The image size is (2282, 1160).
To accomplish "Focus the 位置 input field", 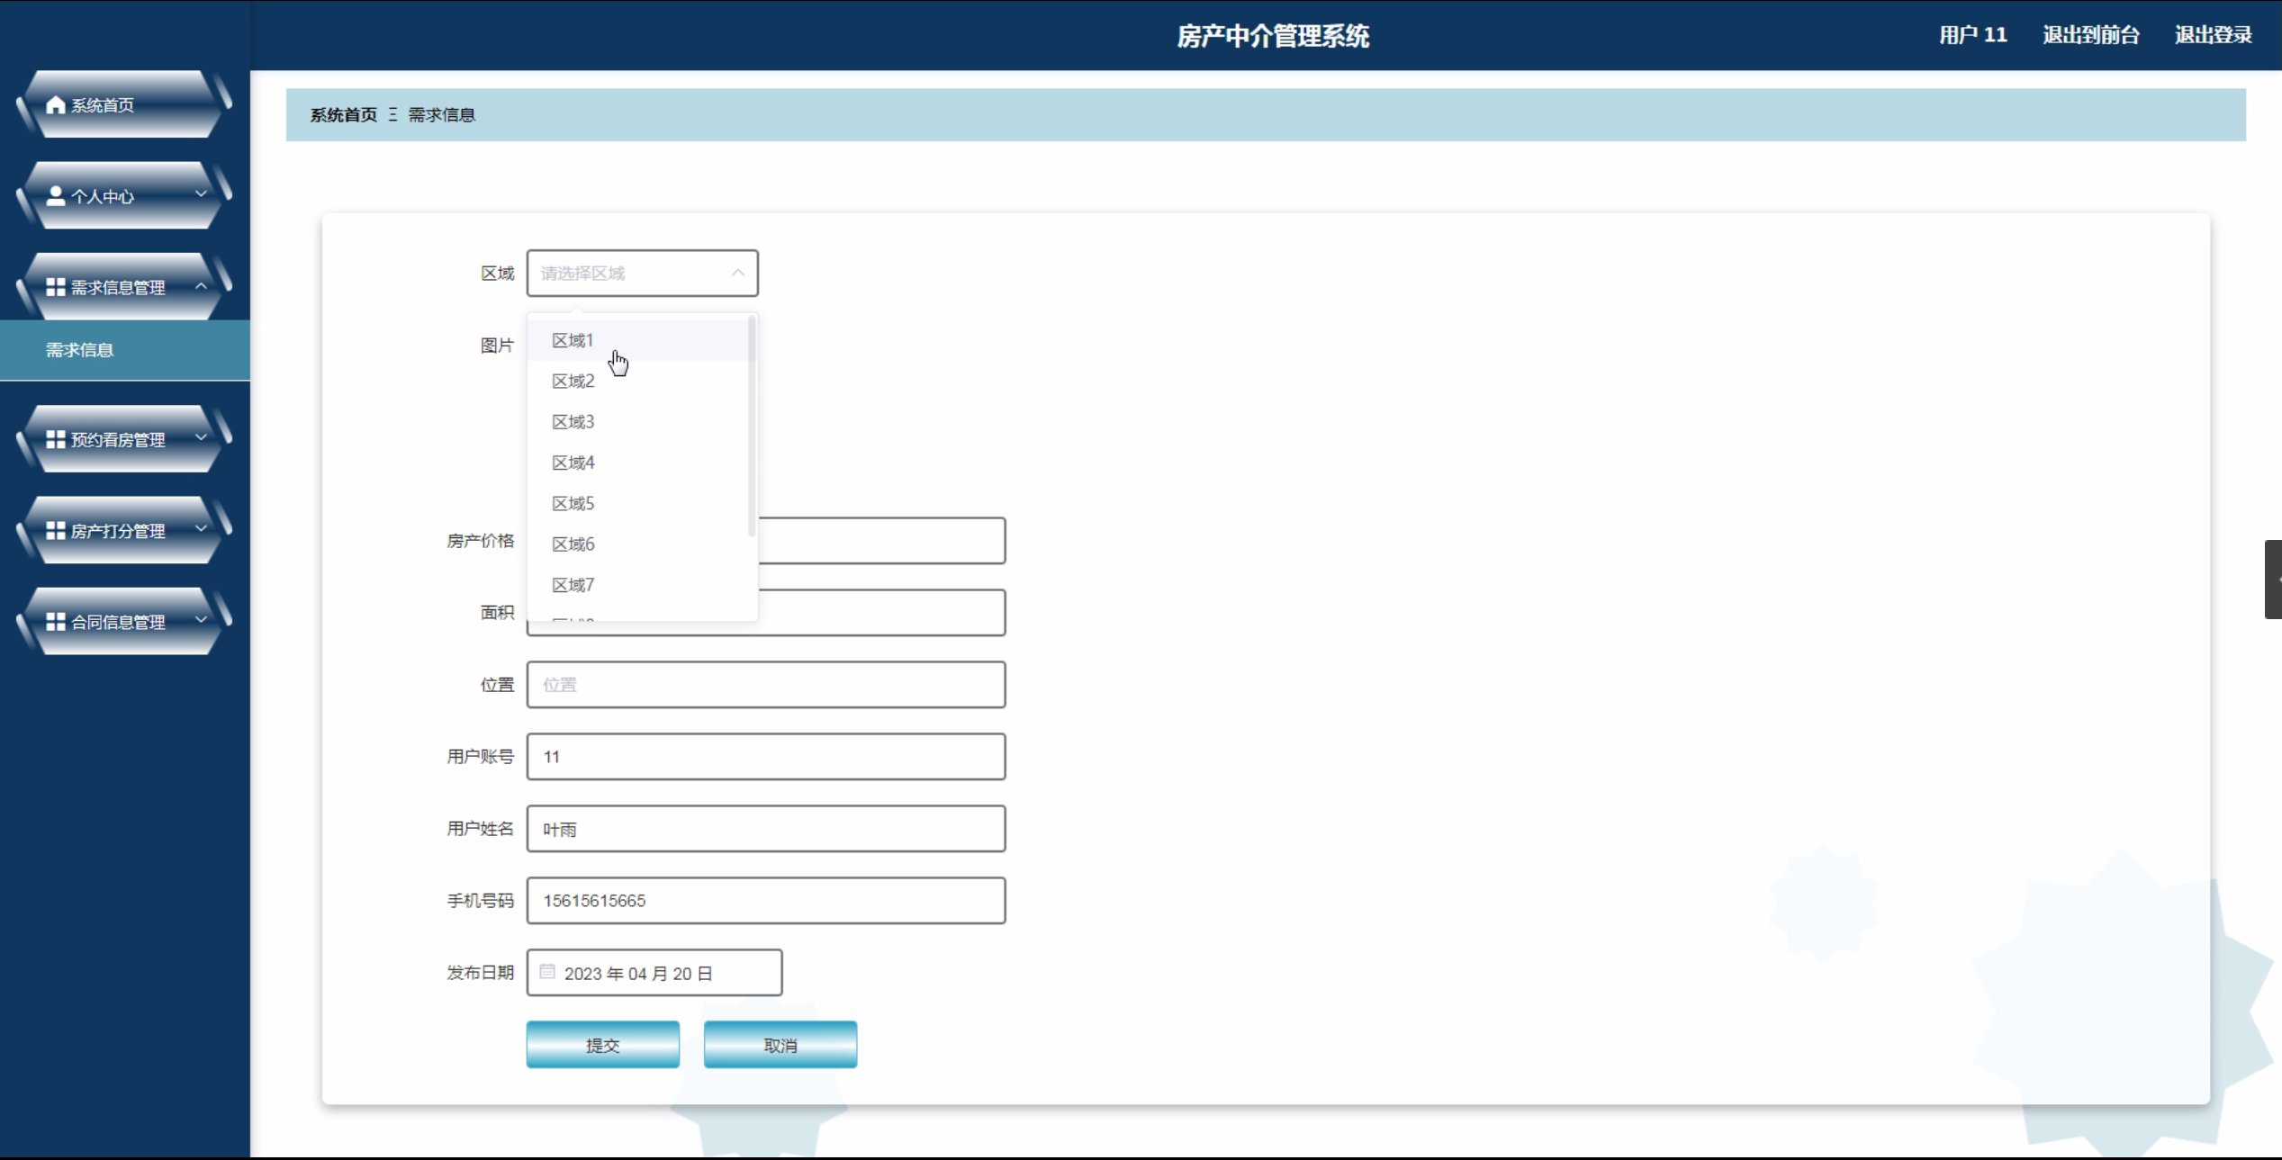I will coord(765,685).
